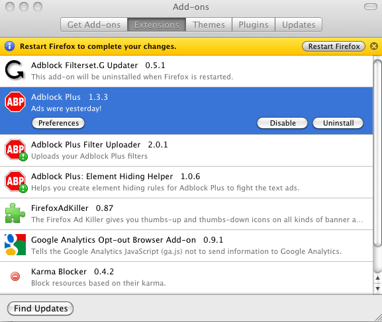Click the Google Analytics Opt-out icon
This screenshot has height=322, width=382.
(x=15, y=245)
